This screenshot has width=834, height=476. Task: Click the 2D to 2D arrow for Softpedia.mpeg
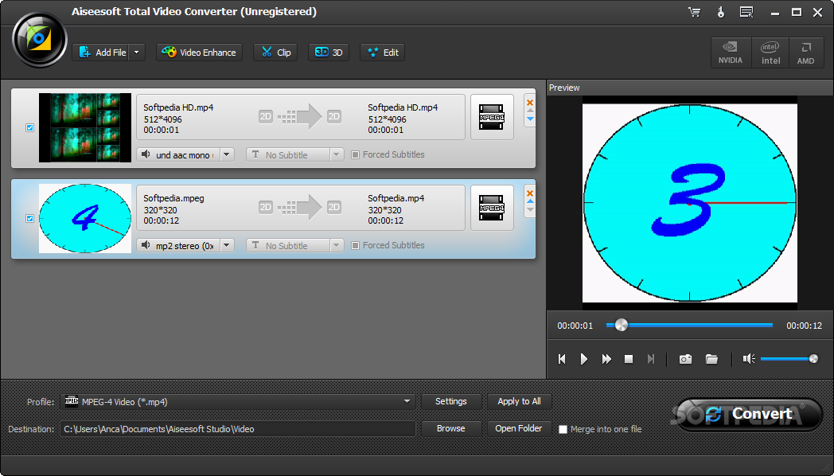point(299,207)
